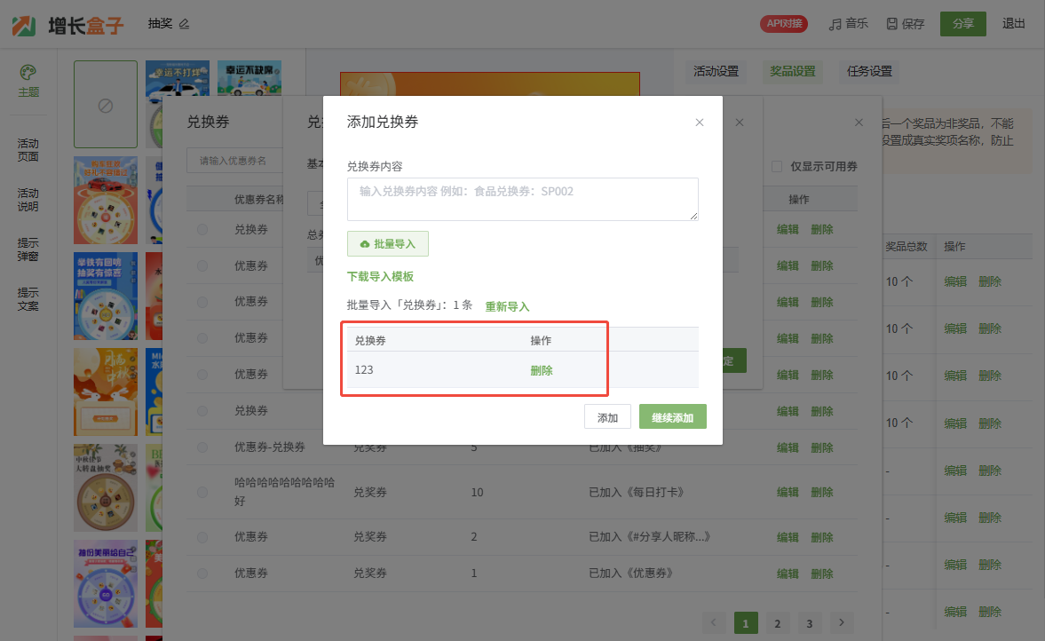Close the 添加兑换券 dialog with X

click(699, 123)
